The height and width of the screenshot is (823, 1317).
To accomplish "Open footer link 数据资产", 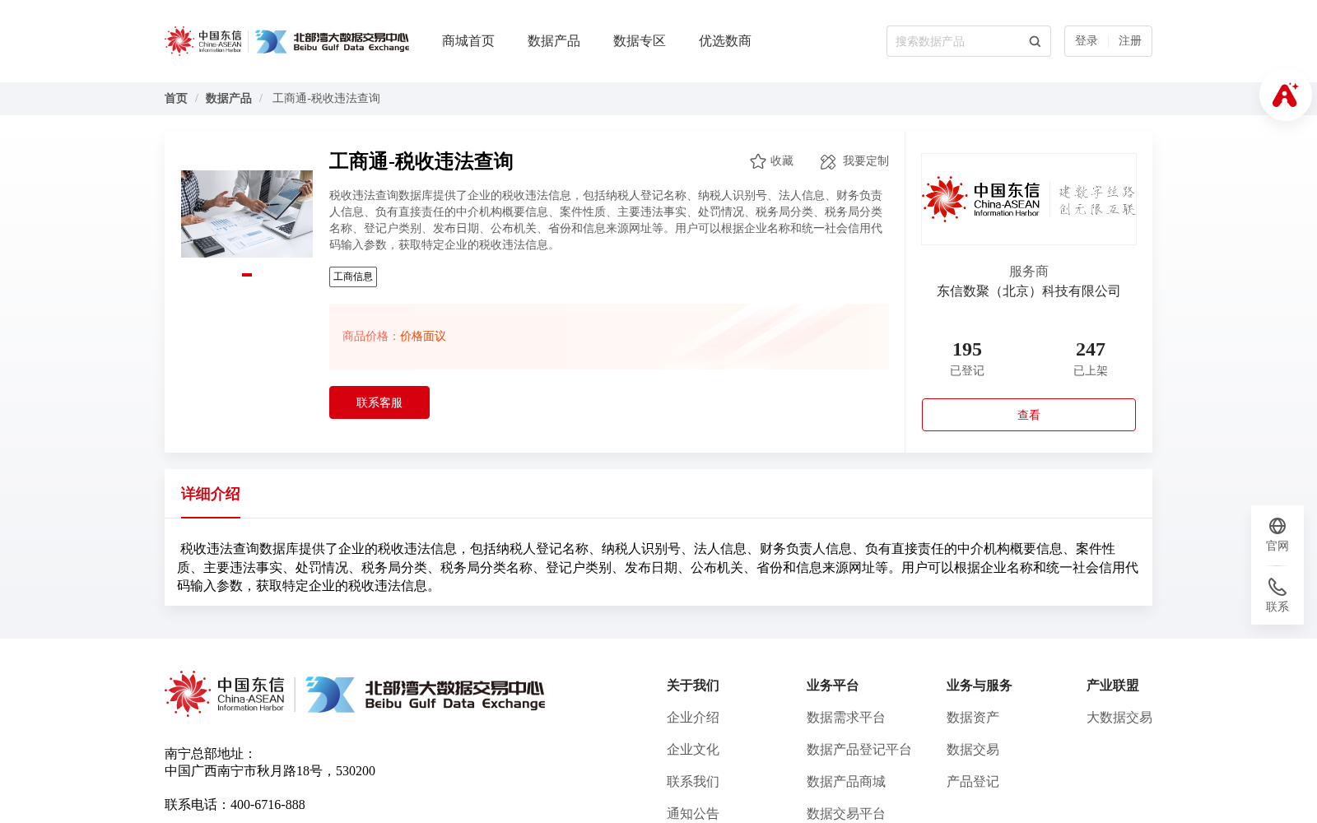I will pyautogui.click(x=973, y=718).
